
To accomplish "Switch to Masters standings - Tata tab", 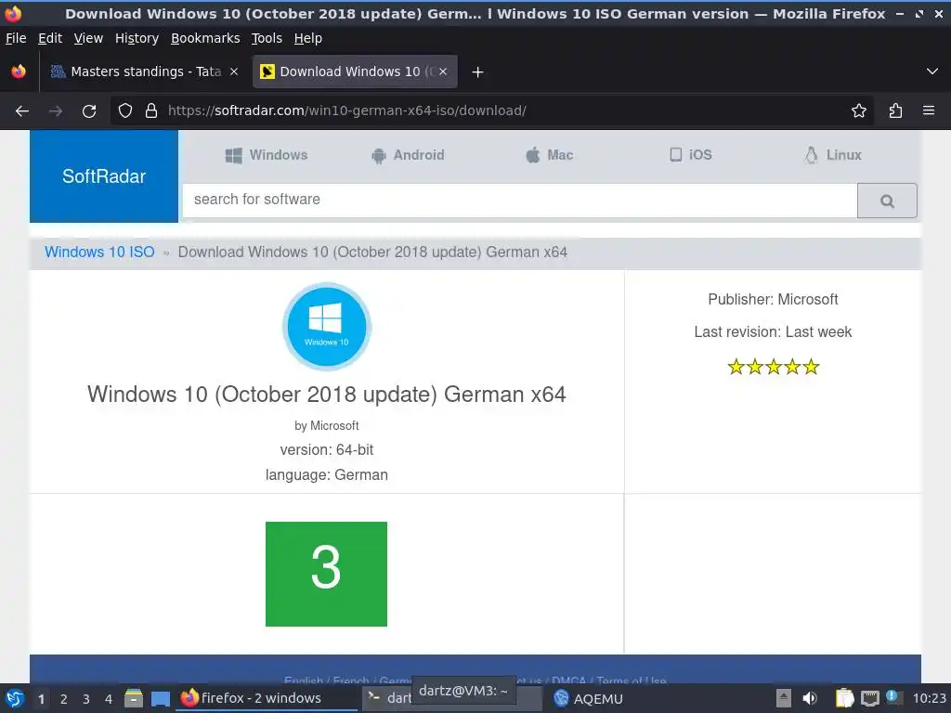I will [146, 71].
